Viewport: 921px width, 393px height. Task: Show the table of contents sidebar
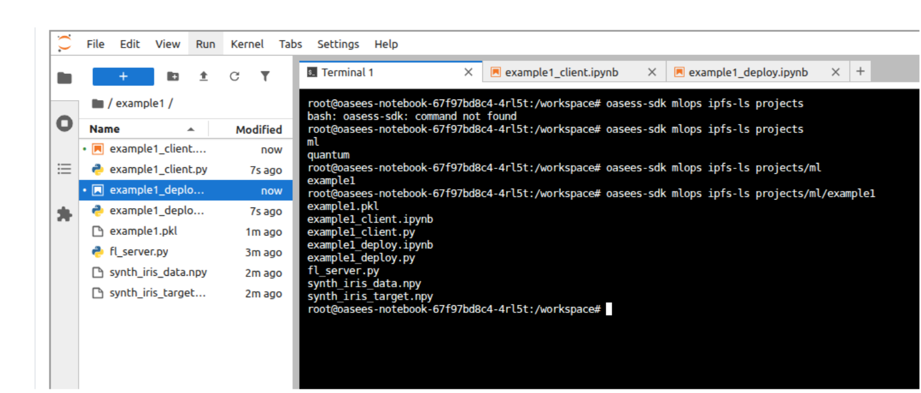(x=64, y=169)
